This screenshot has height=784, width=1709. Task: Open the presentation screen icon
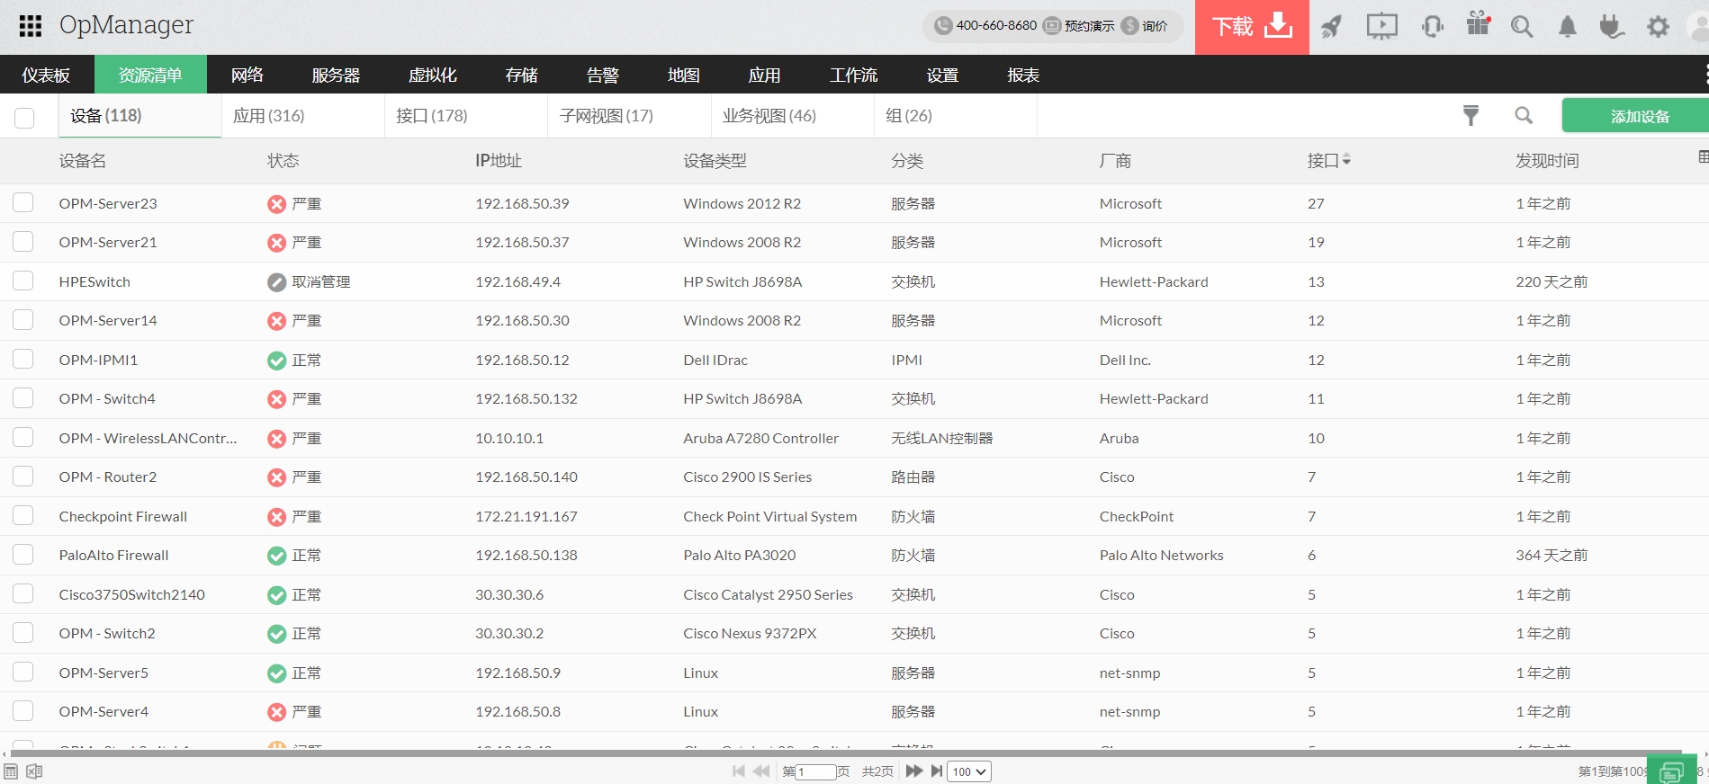[x=1381, y=26]
